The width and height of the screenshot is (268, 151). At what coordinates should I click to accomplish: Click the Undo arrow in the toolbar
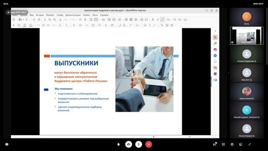(66, 20)
